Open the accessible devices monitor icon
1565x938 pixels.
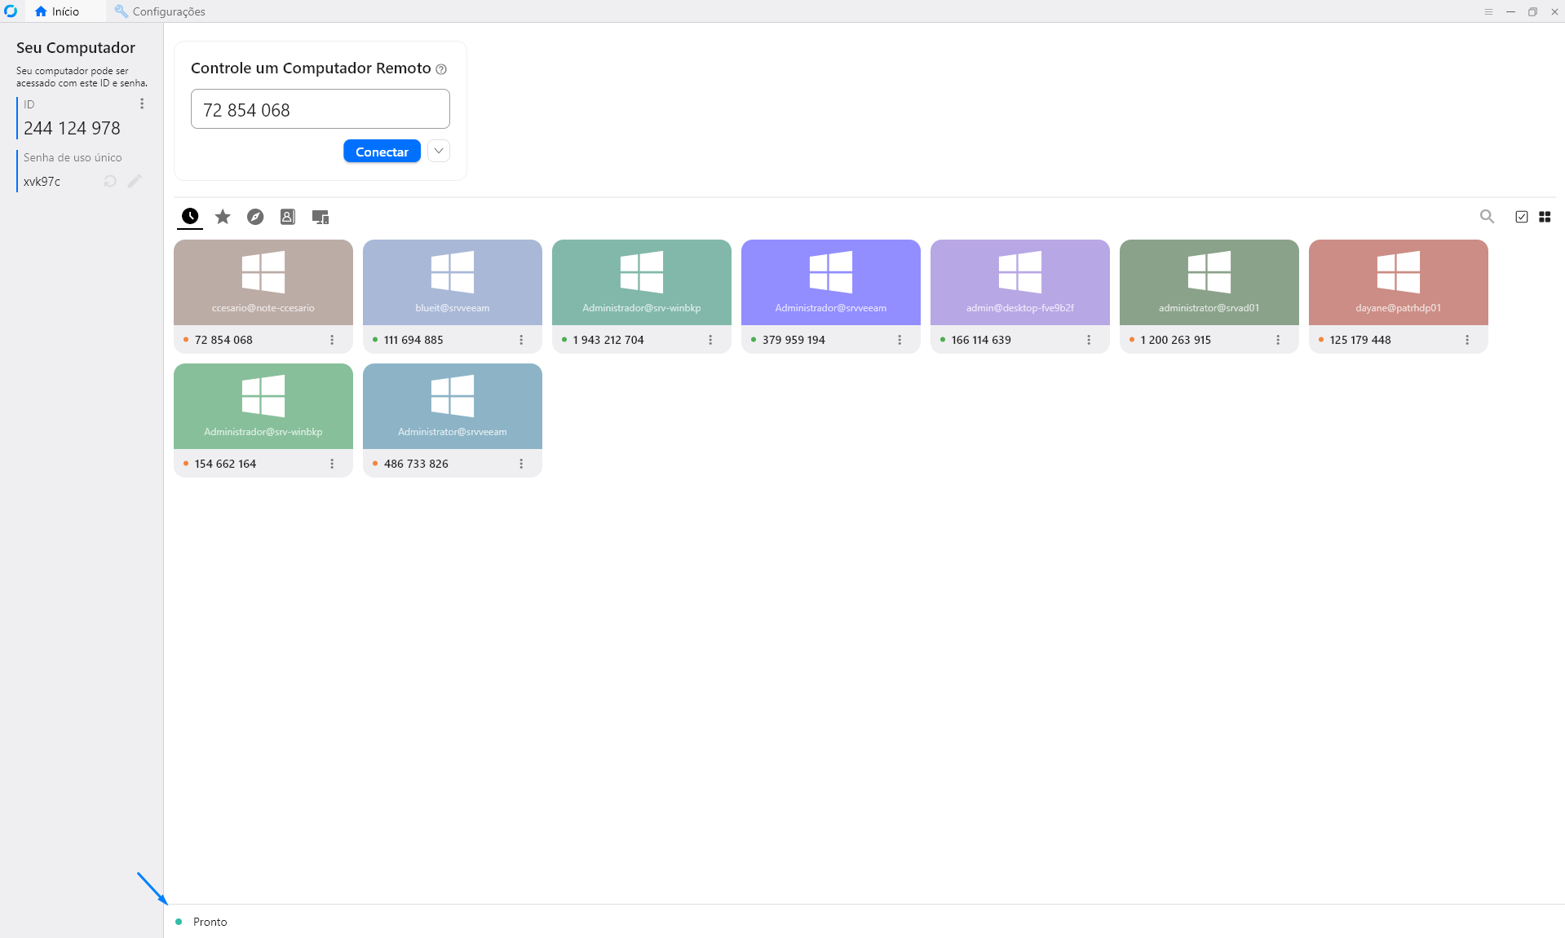320,217
